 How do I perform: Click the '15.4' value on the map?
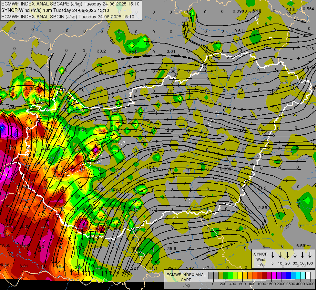coord(60,267)
